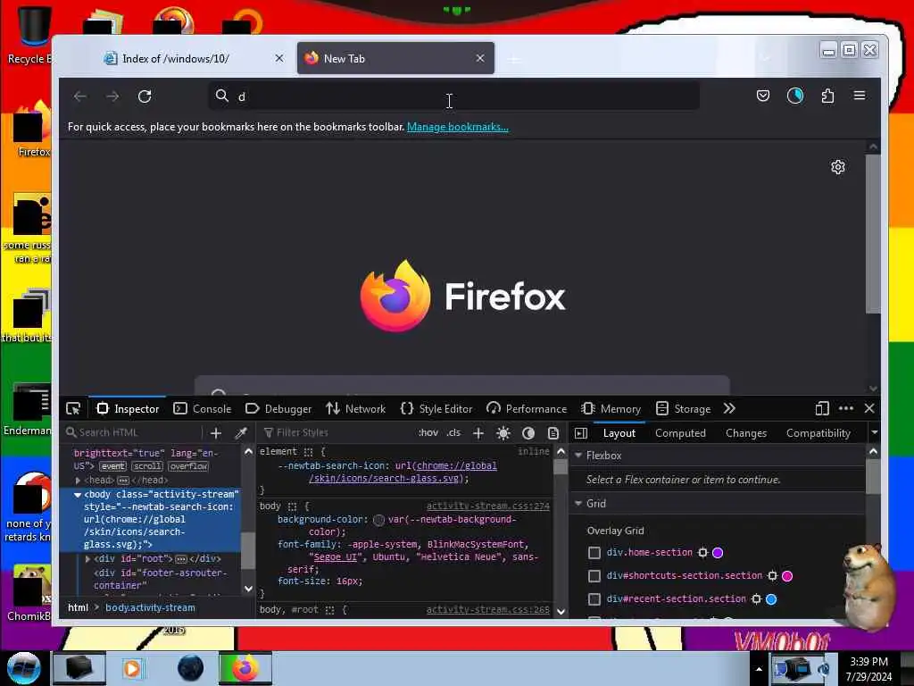Click the background-color swatch in body rule
The width and height of the screenshot is (914, 686).
click(x=378, y=520)
